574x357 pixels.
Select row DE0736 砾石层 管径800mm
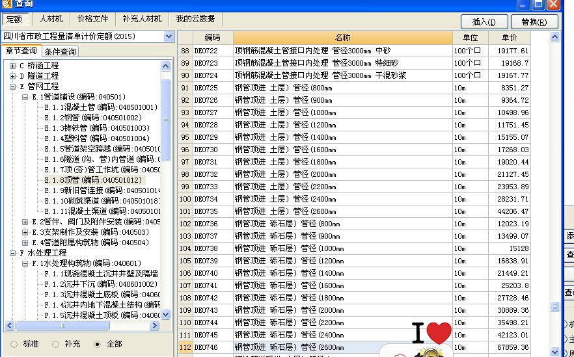[354, 224]
